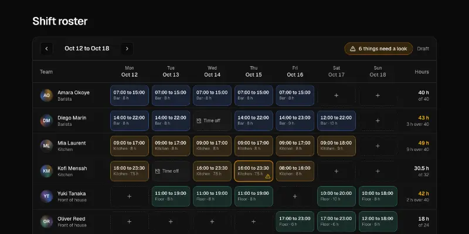Open Amara Okoye's Monday 07:00 to 15:00 shift
469x234 pixels.
(x=129, y=95)
